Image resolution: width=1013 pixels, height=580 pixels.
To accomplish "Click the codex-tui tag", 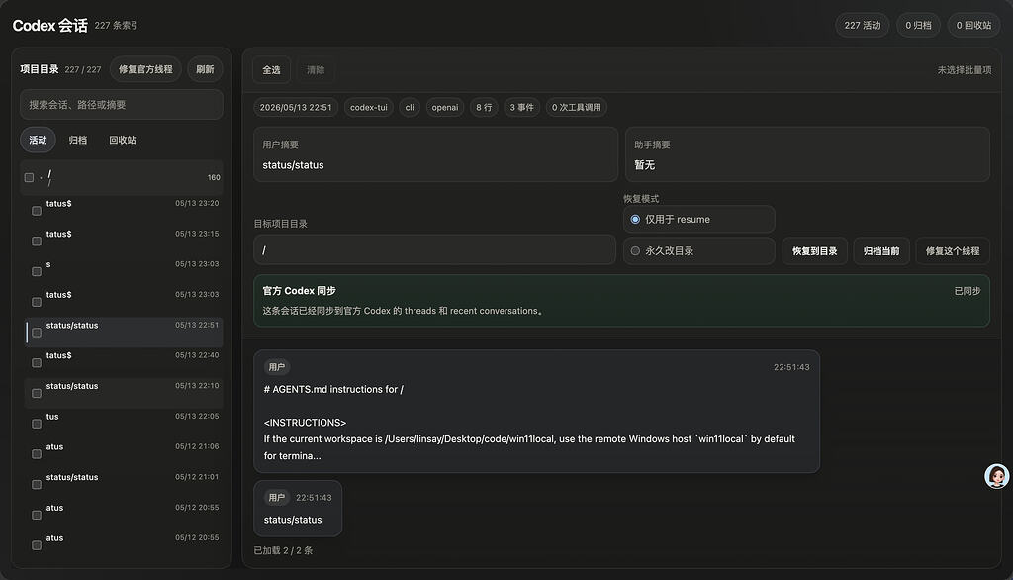I will [369, 107].
